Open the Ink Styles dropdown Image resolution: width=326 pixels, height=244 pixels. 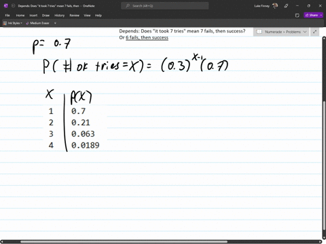(13, 23)
